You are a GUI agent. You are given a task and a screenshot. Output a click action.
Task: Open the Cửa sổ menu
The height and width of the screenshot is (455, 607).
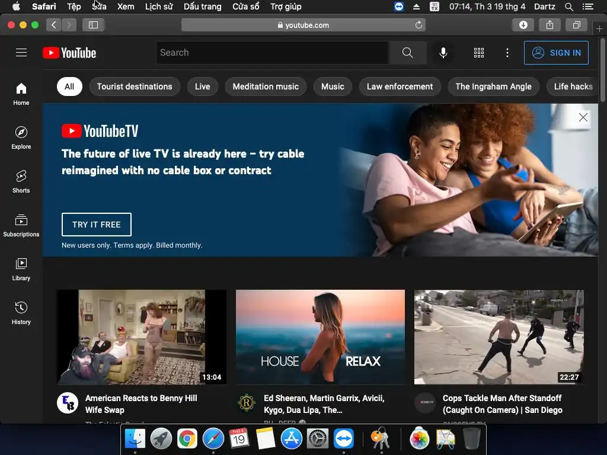246,7
